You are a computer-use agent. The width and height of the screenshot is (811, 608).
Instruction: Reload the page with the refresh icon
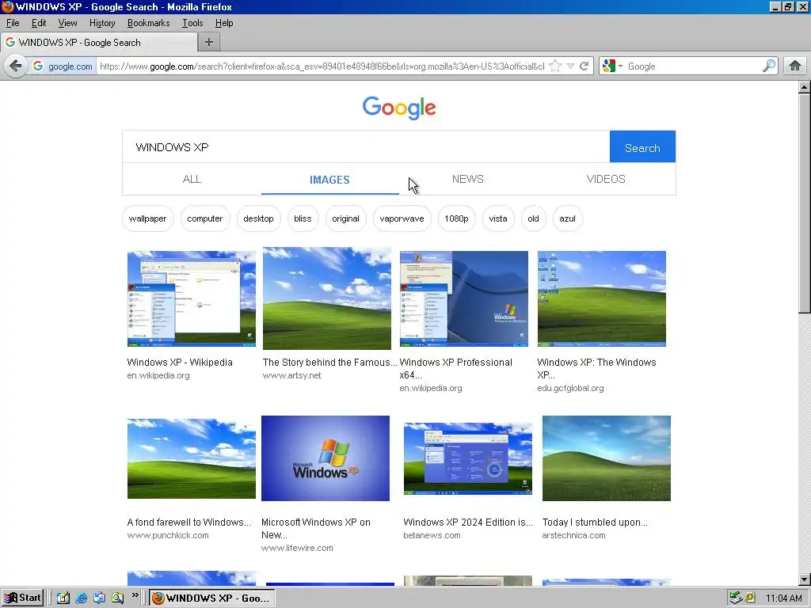coord(584,66)
